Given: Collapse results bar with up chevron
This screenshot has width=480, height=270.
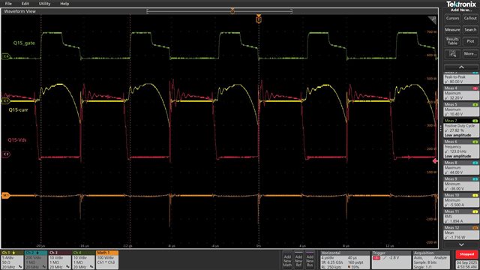Looking at the screenshot, I should 461,67.
